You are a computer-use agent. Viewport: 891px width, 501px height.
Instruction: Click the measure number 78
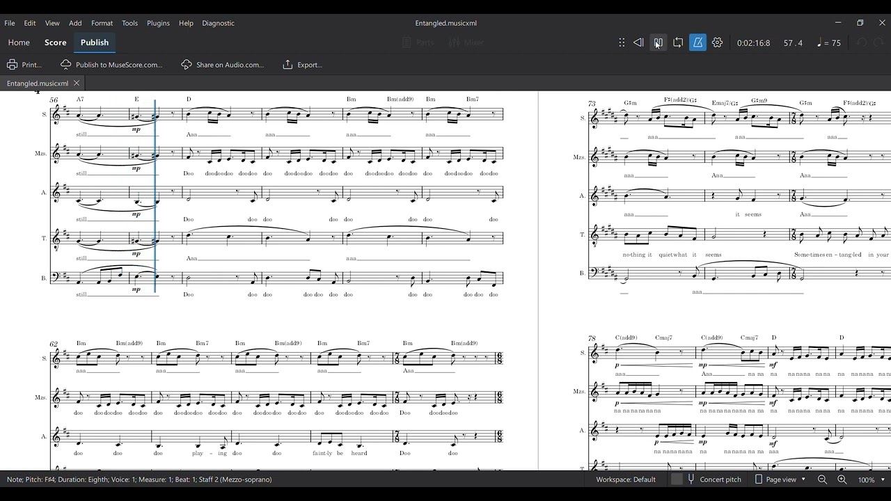click(592, 338)
